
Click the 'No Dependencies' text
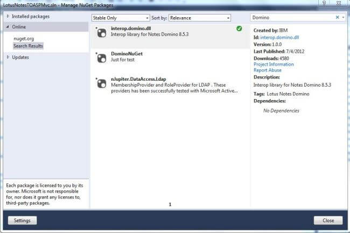(281, 111)
